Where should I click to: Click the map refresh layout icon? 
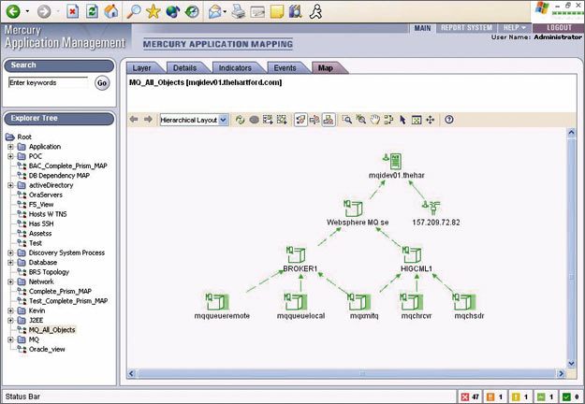click(x=240, y=120)
